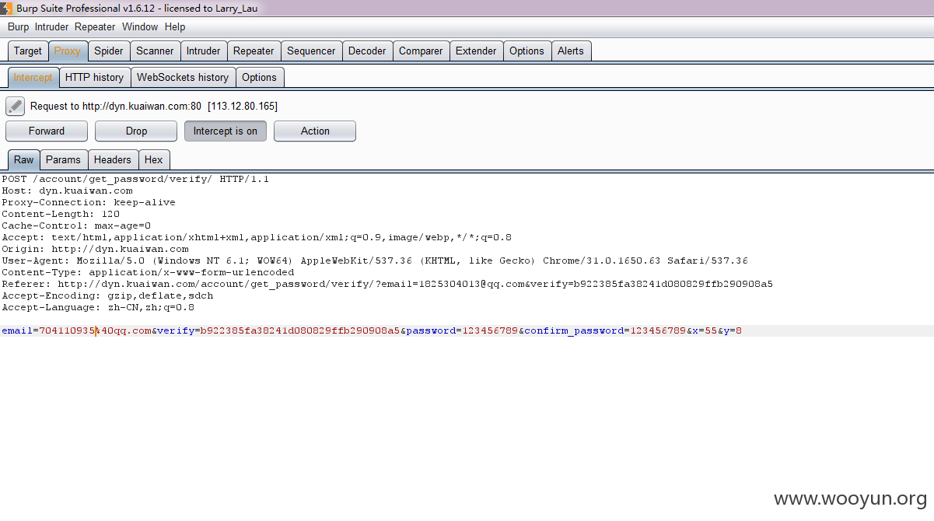Click the Accept: text/html header line
The height and width of the screenshot is (521, 934).
pos(257,237)
